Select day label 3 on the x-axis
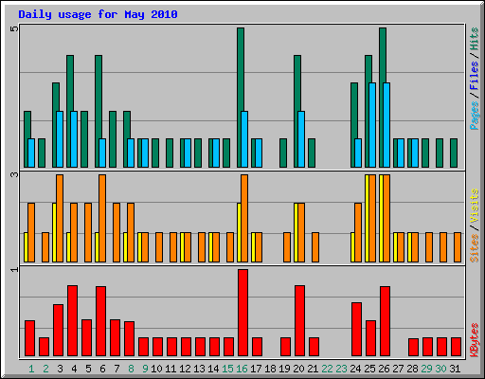 pos(60,369)
